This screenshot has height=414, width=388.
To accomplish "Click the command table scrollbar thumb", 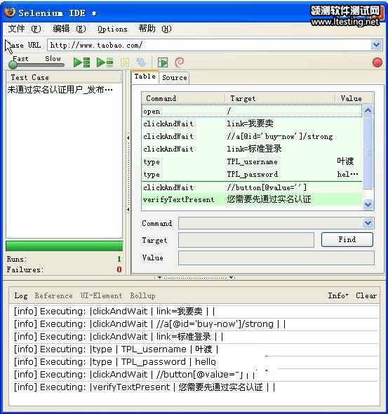I will click(368, 153).
